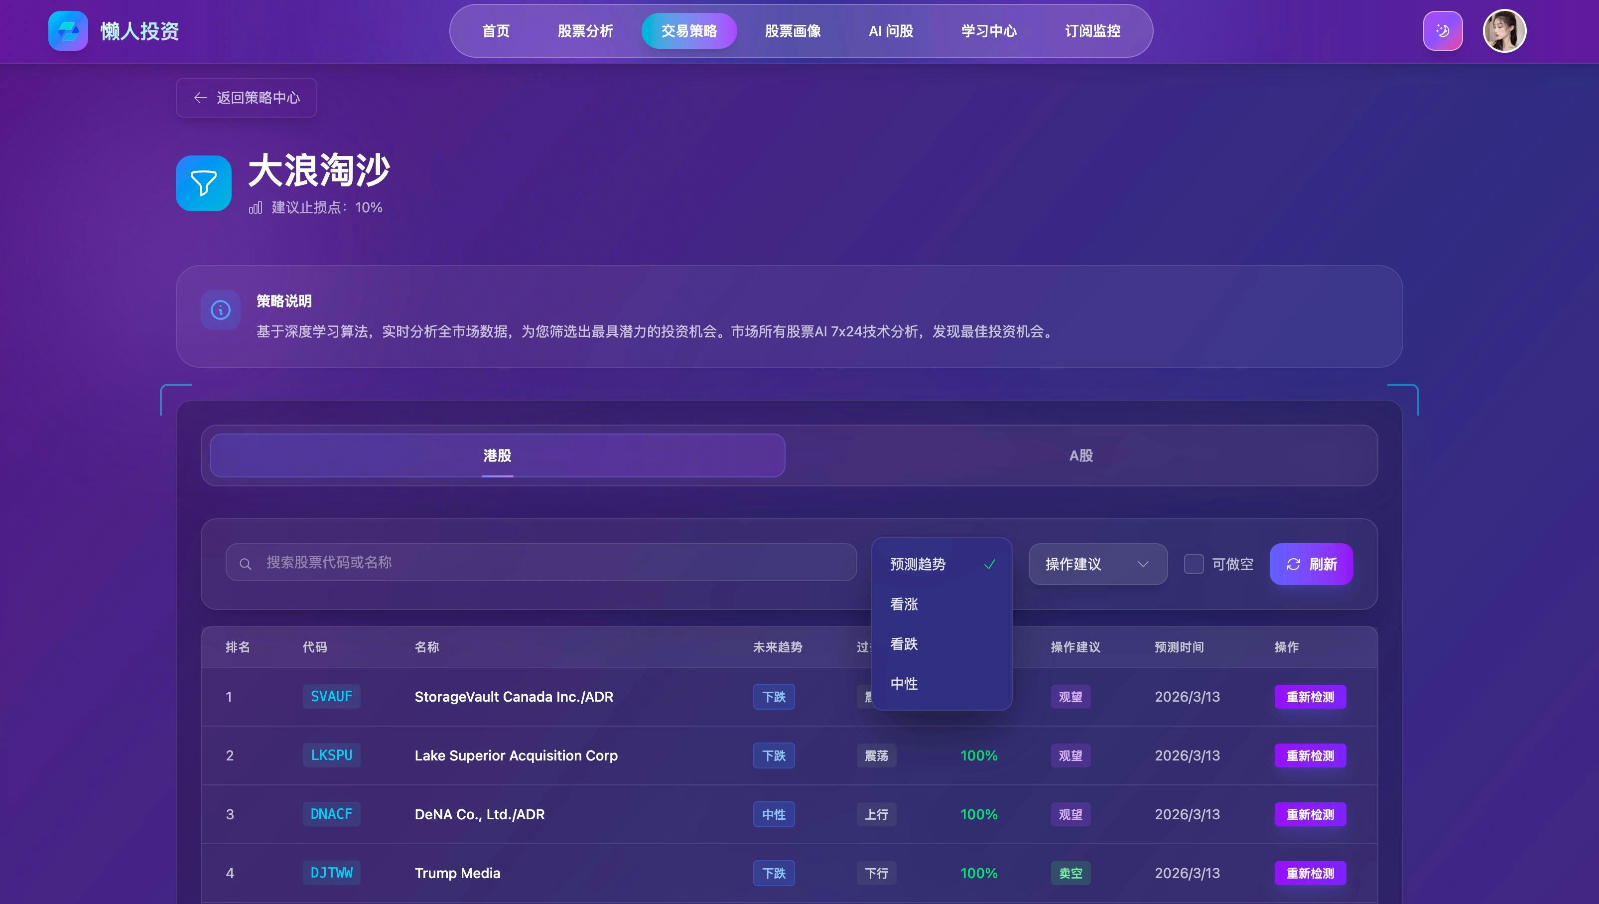Click the strategy info circle icon
This screenshot has width=1599, height=904.
220,310
